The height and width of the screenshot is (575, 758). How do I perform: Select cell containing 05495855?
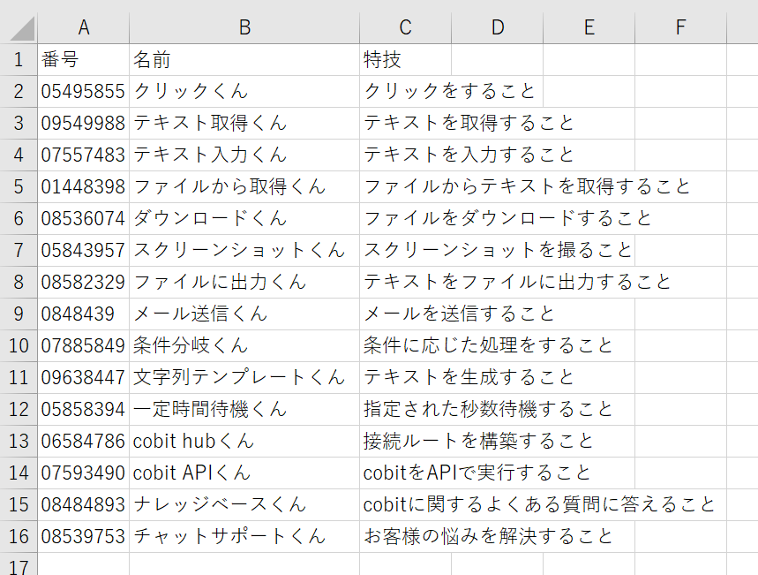coord(84,92)
